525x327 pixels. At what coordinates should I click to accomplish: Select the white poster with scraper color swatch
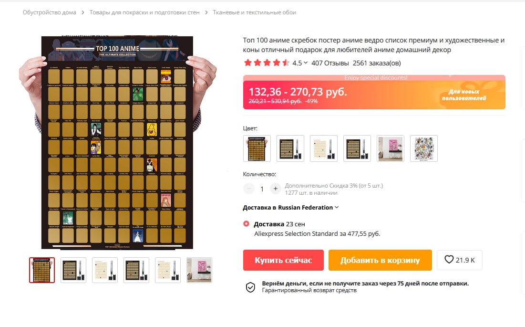[324, 148]
